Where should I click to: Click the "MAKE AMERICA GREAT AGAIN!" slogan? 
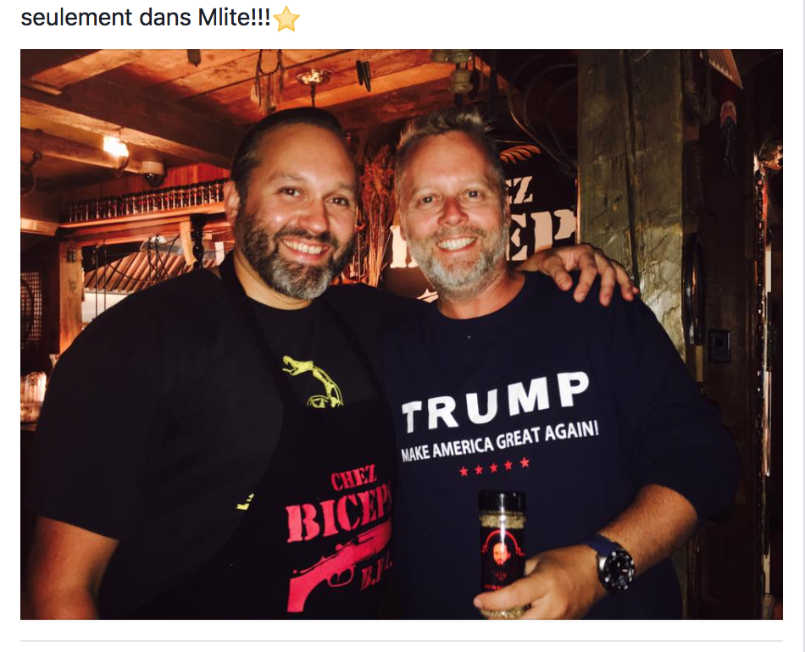[x=500, y=441]
